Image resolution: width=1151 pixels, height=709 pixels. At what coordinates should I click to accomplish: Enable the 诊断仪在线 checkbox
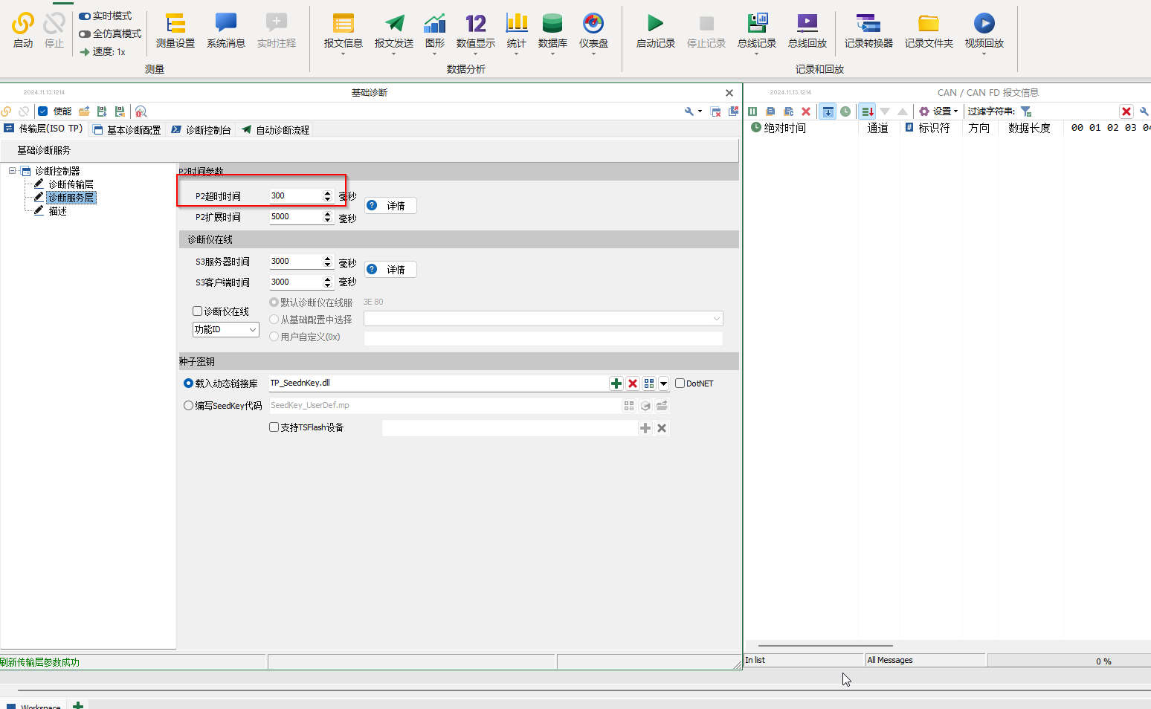198,311
